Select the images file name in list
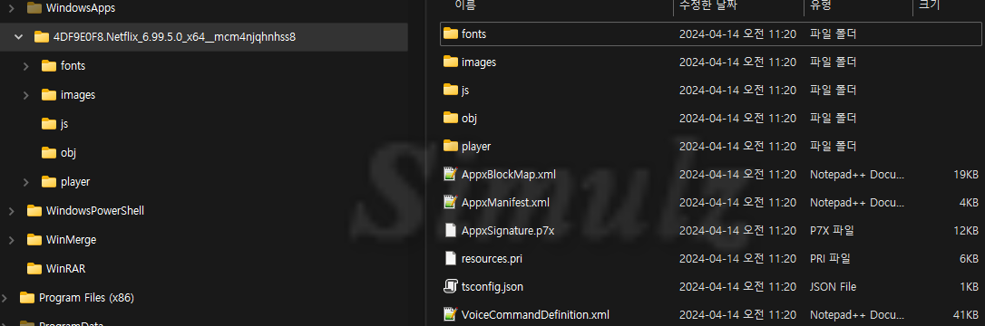The height and width of the screenshot is (326, 985). point(479,62)
